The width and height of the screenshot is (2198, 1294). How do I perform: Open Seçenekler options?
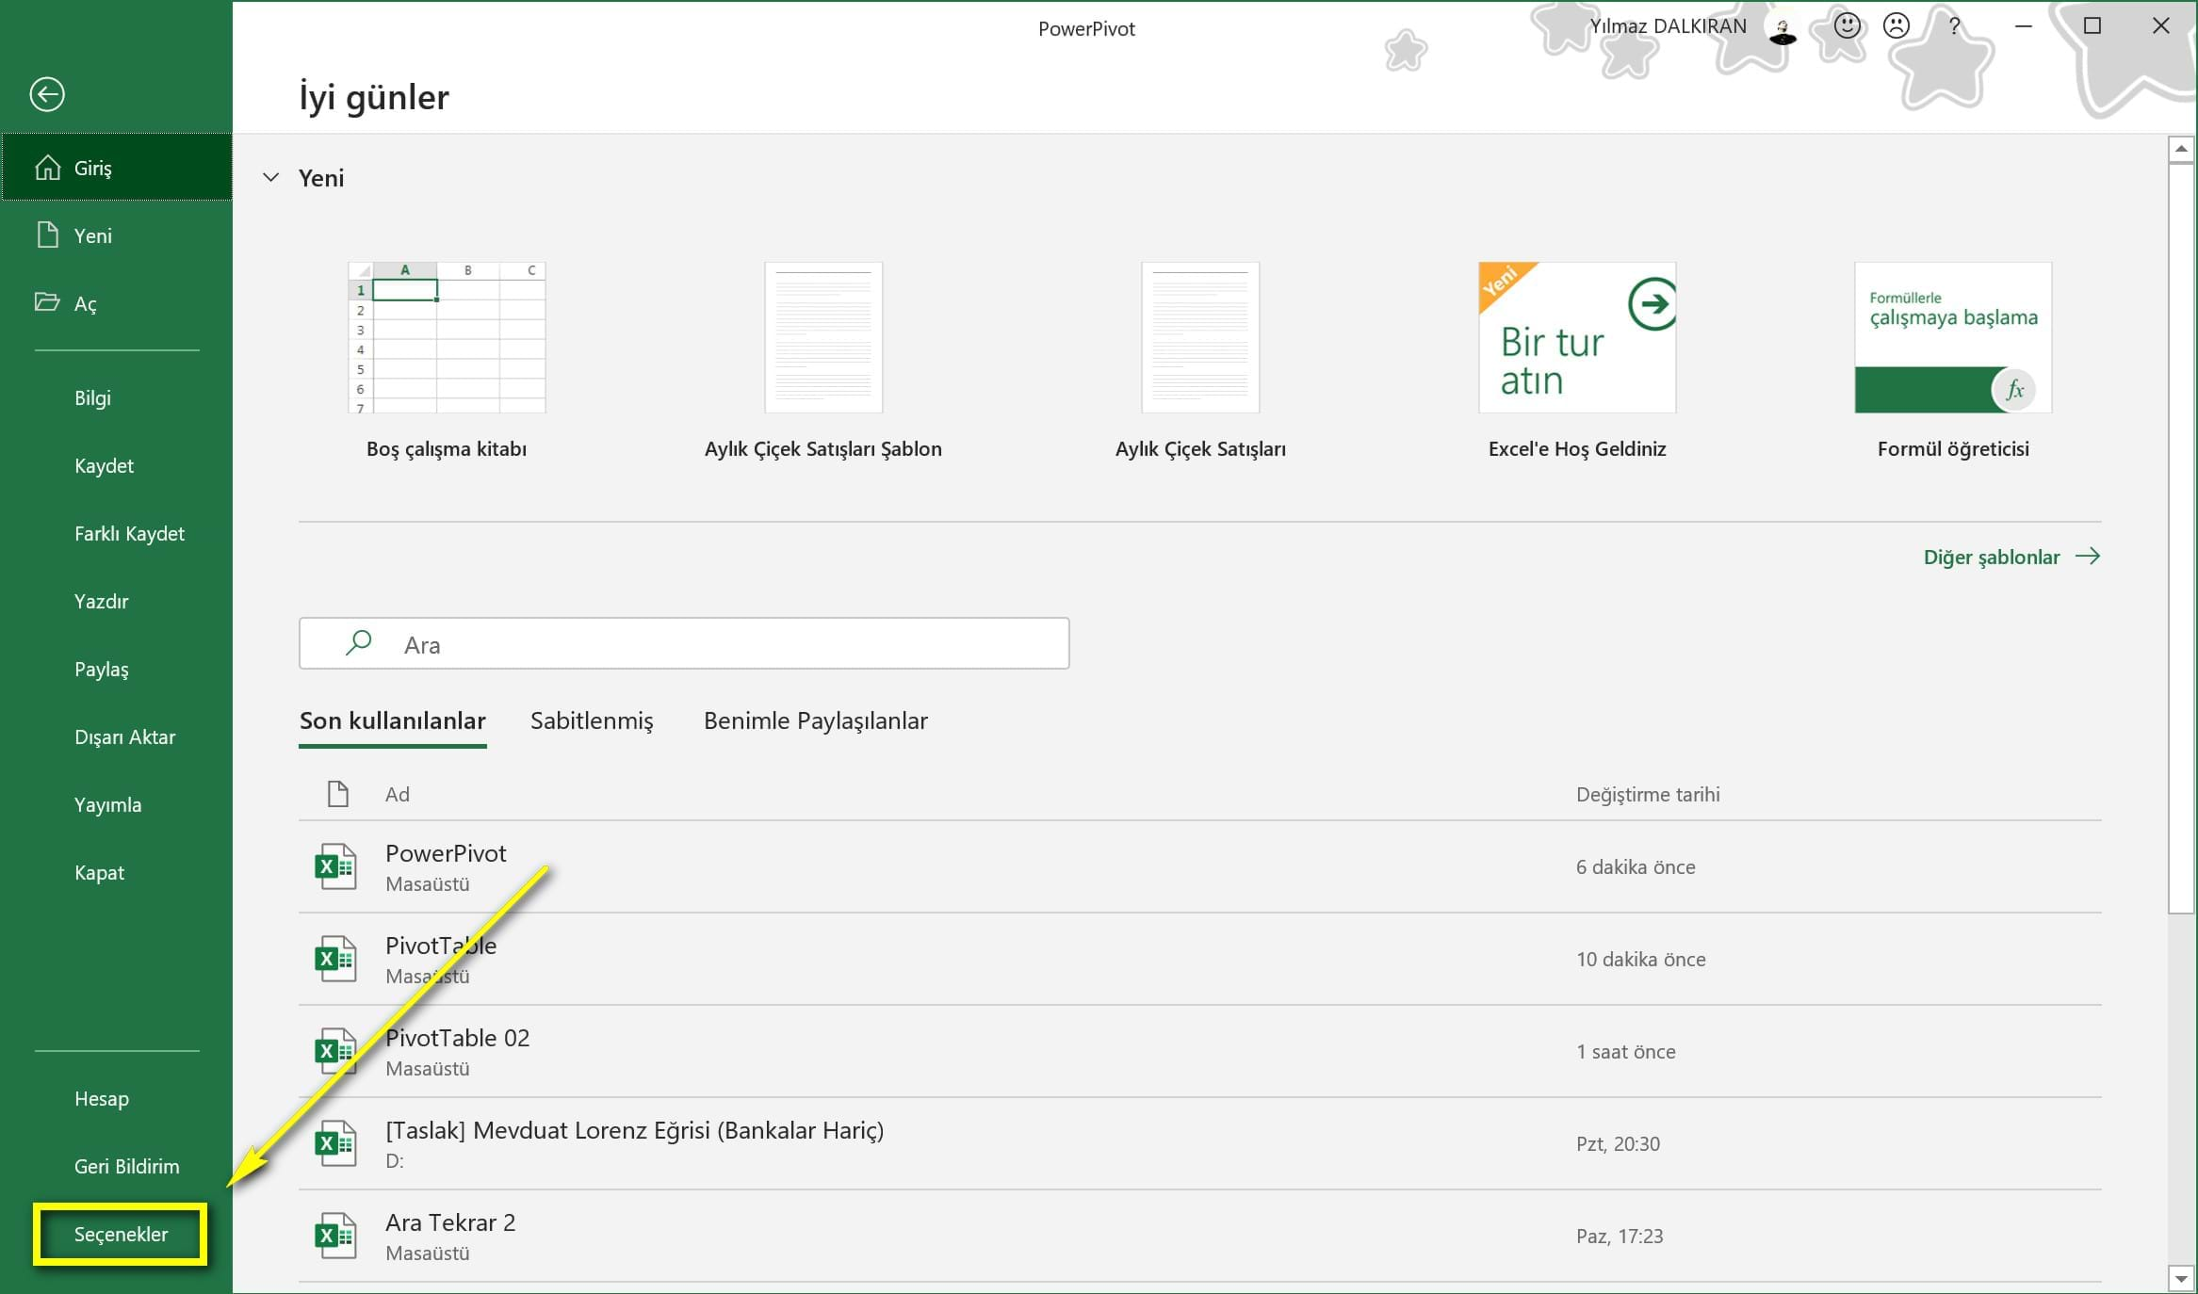(121, 1234)
